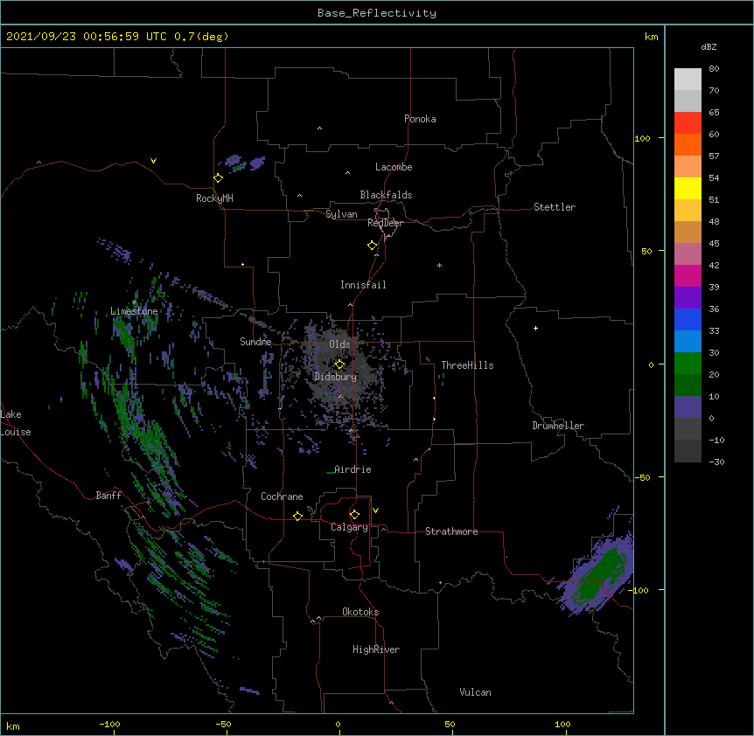Click the yellow 54 dBZ legend swatch
The image size is (754, 736).
[688, 188]
